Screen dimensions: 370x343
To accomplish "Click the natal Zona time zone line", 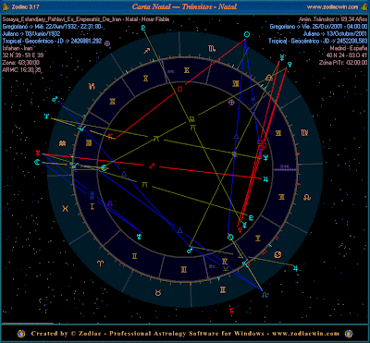I will 21,63.
